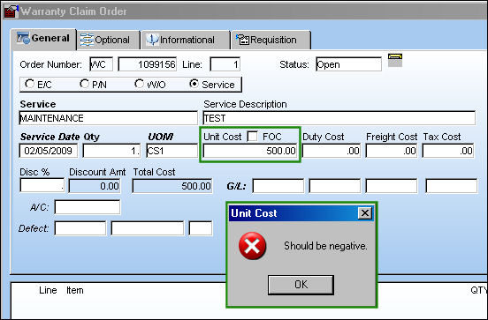488x320 pixels.
Task: Open the Informational tab
Action: pyautogui.click(x=186, y=40)
